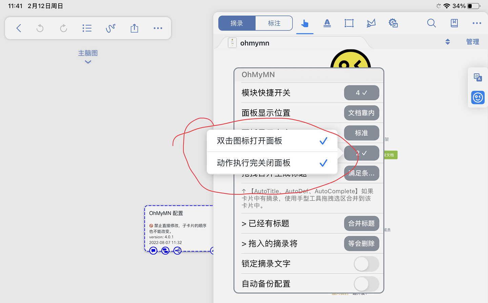This screenshot has height=303, width=488.
Task: Open 拖入的摘录将 selector 等会删除
Action: click(362, 243)
